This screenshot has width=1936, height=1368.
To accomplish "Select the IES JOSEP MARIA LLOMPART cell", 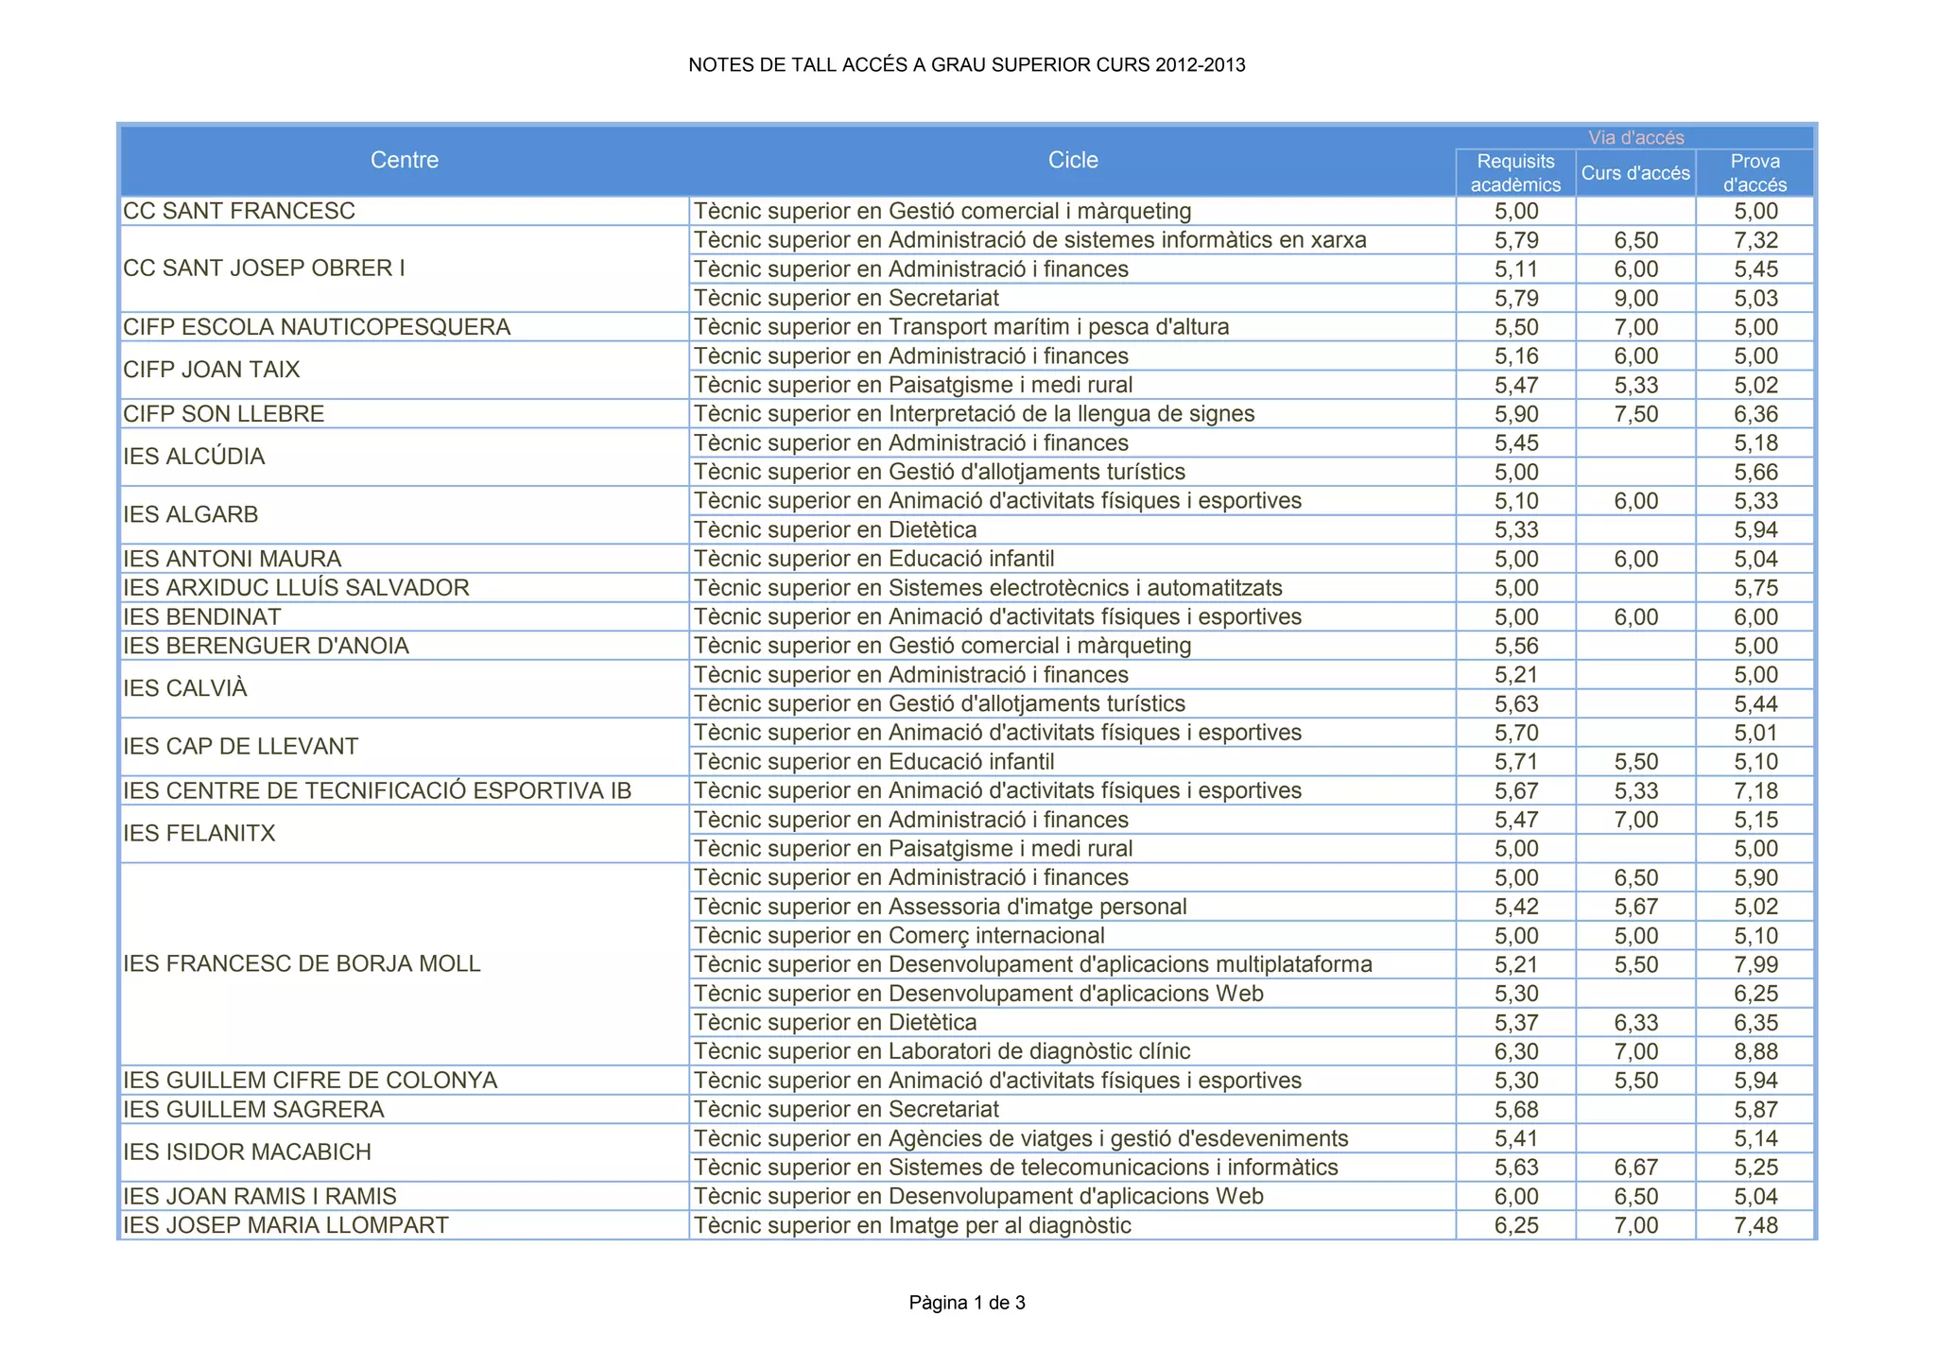I will point(285,1225).
